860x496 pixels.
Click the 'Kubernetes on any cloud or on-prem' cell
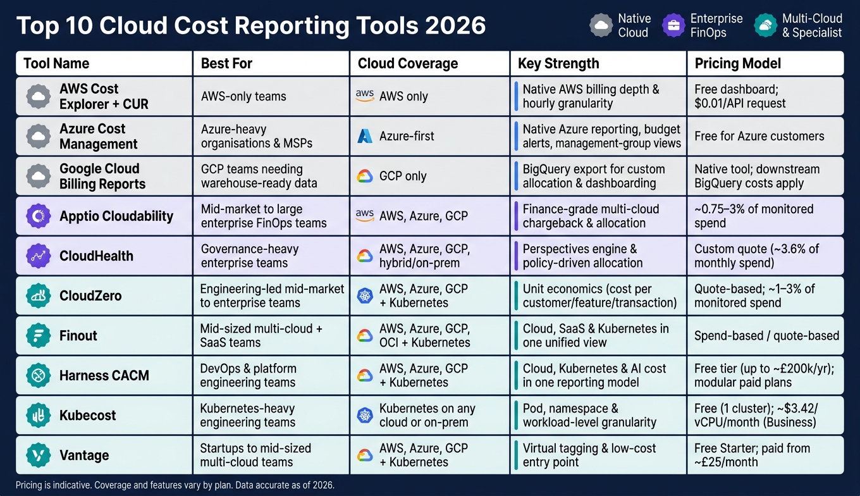430,415
